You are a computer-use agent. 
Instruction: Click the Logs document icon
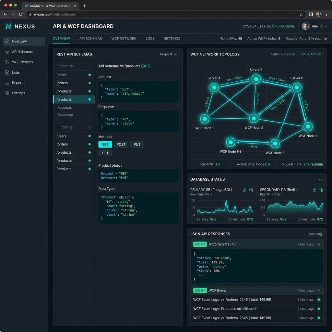[7, 72]
